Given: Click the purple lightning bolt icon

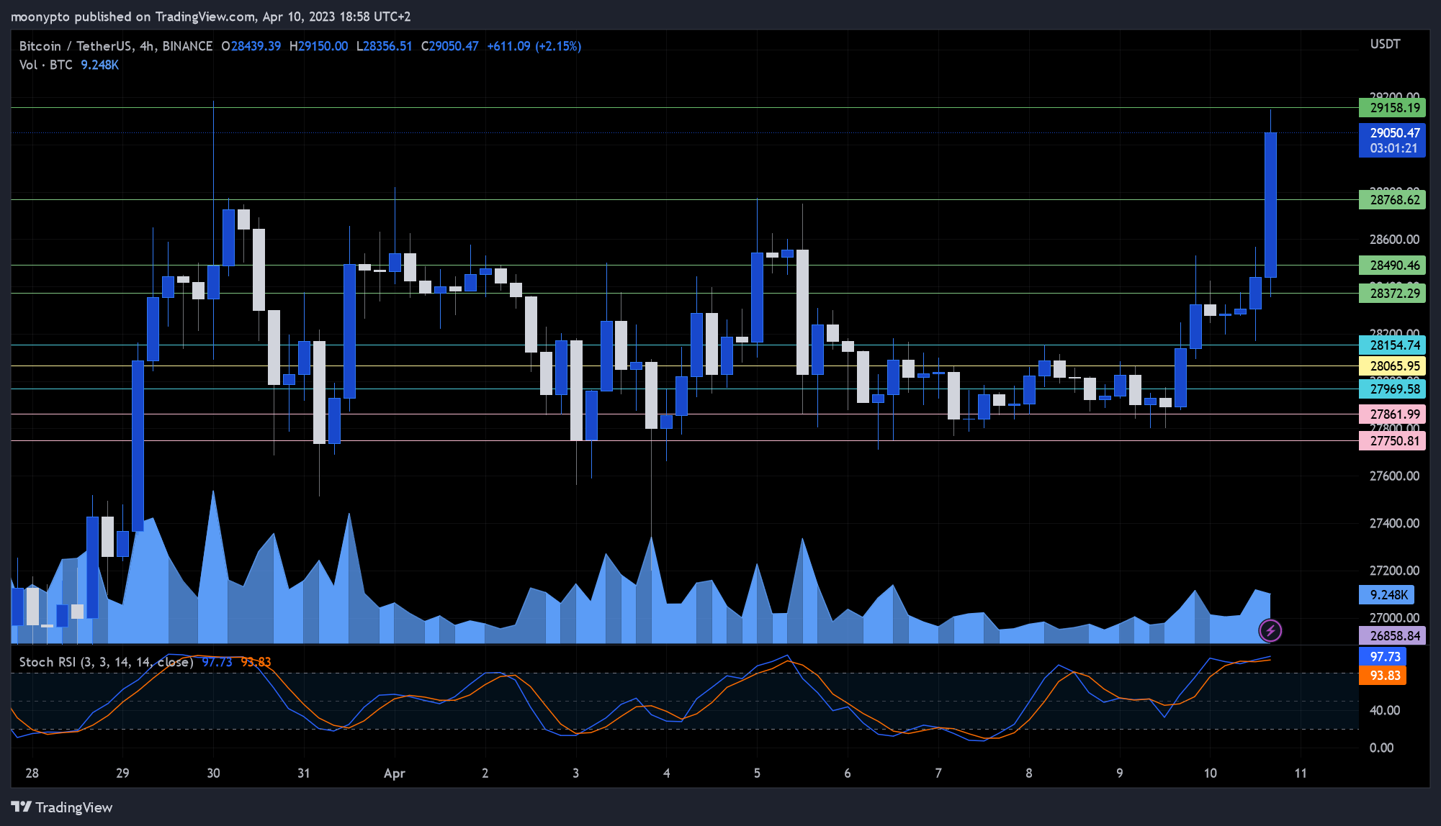Looking at the screenshot, I should pos(1270,631).
